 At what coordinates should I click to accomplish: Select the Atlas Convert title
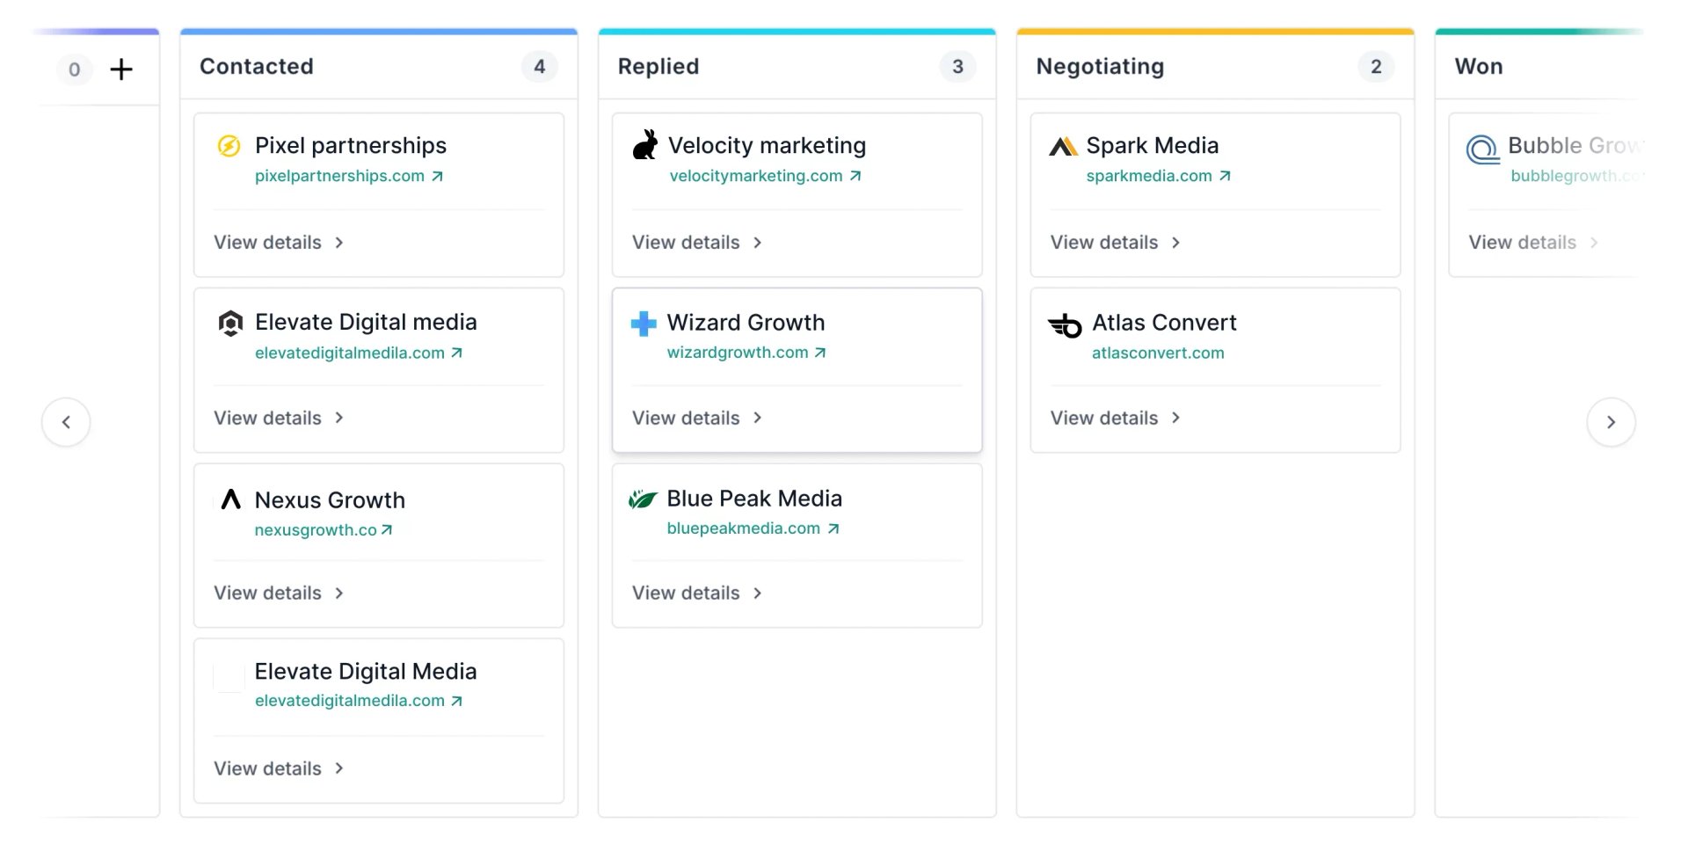[1164, 323]
